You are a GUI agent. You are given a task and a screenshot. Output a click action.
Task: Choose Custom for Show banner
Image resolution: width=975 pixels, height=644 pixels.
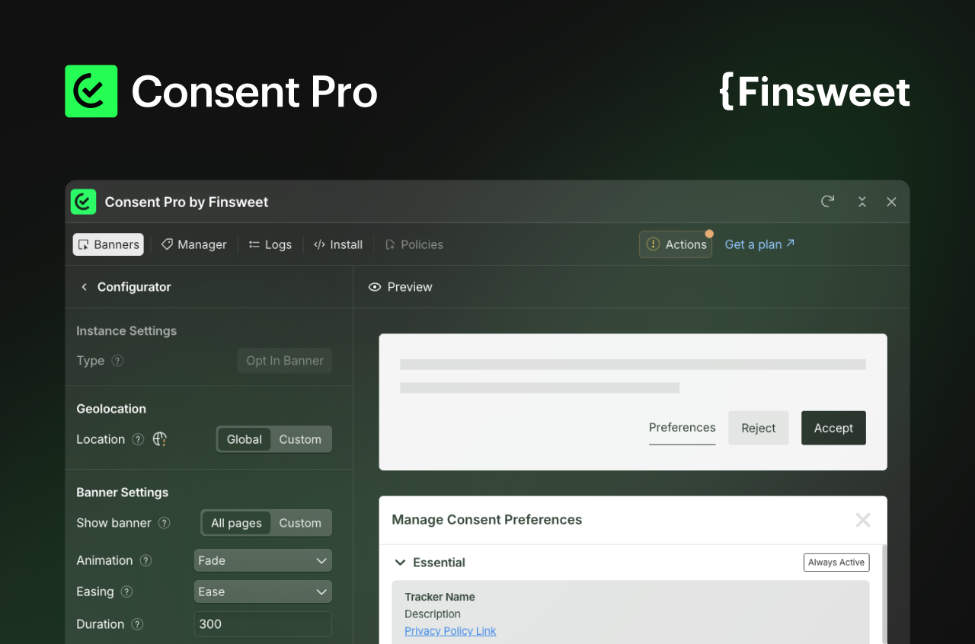300,523
